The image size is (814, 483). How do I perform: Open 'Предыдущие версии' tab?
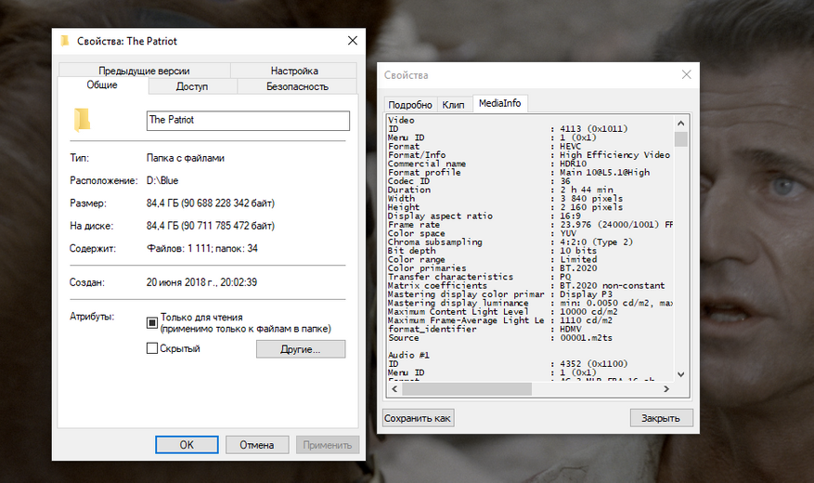(x=144, y=71)
